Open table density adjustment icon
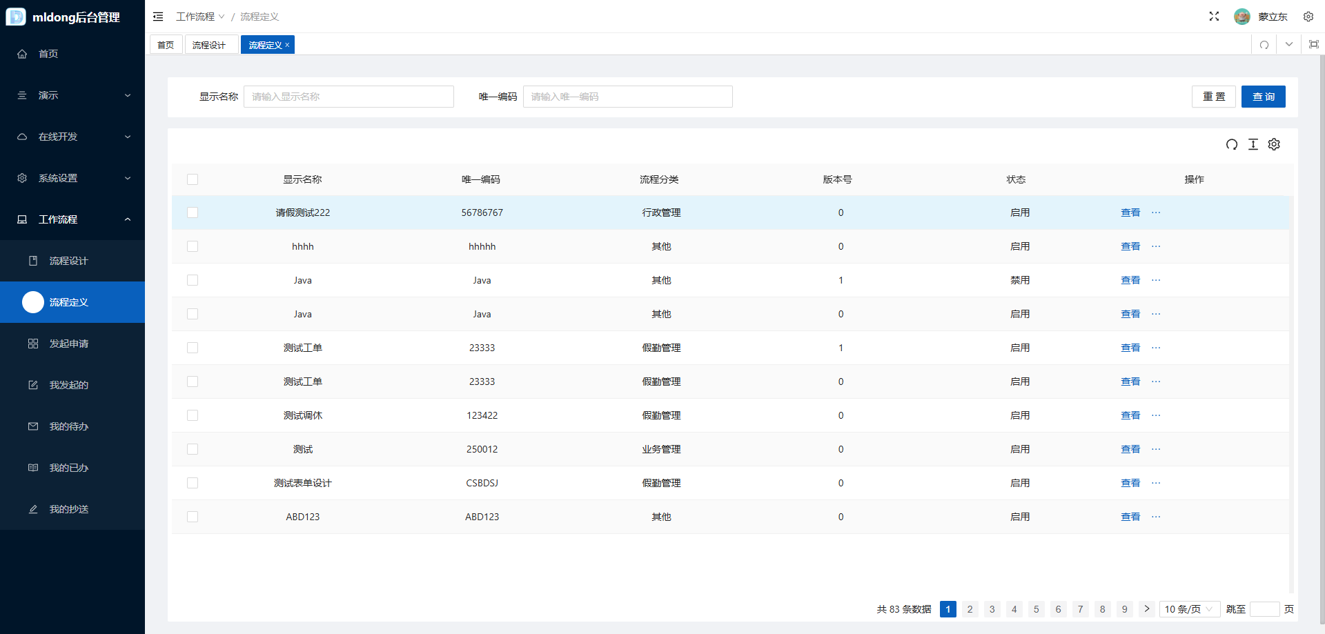 (1253, 144)
